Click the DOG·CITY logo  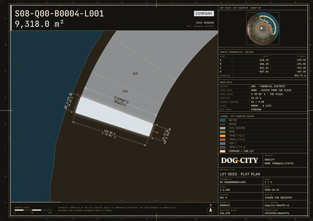pyautogui.click(x=239, y=160)
